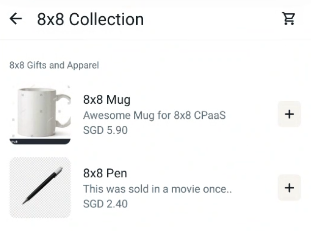
Task: Tap the SGD 5.90 price
Action: click(105, 130)
